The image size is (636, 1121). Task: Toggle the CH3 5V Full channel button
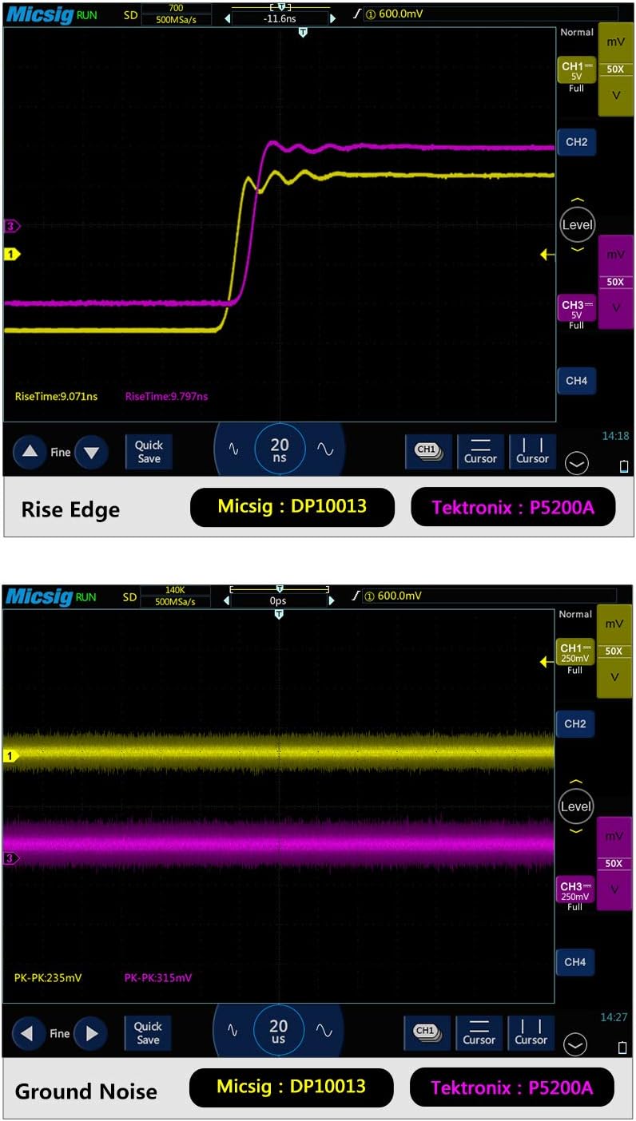point(576,309)
